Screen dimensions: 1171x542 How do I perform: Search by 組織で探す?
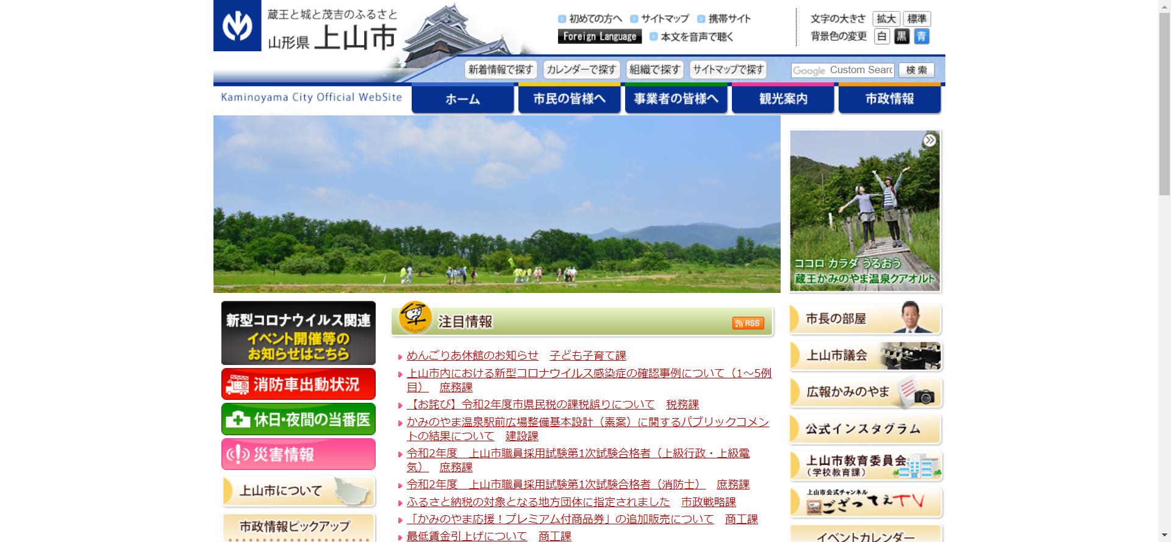tap(655, 70)
